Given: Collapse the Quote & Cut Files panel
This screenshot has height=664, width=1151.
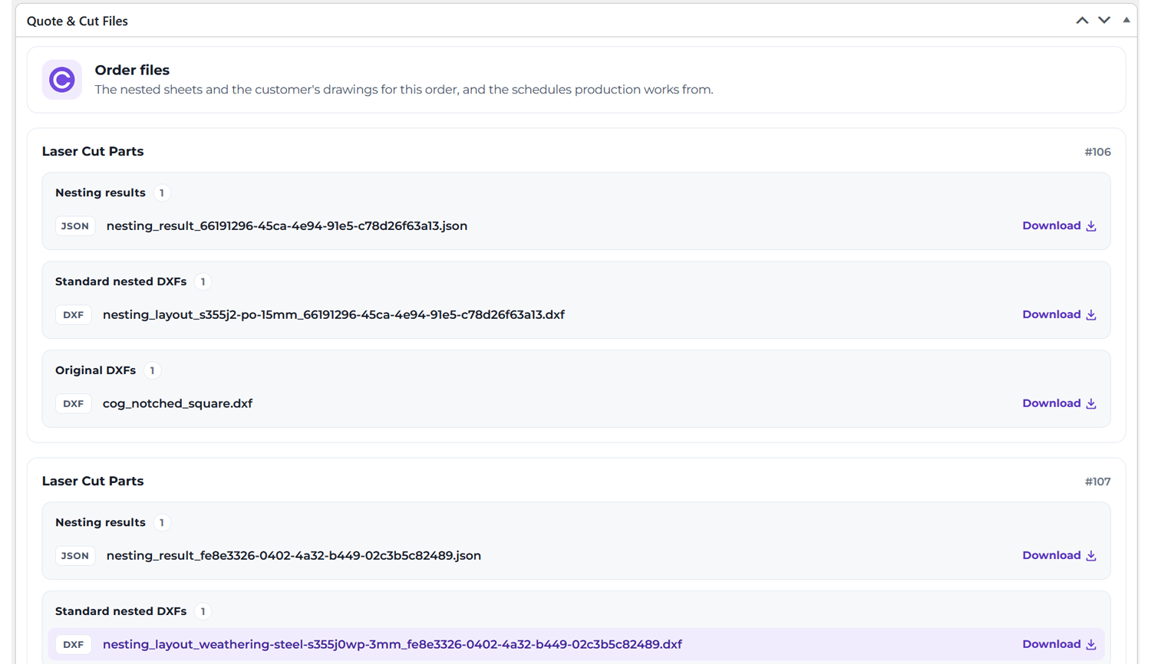Looking at the screenshot, I should 1126,21.
